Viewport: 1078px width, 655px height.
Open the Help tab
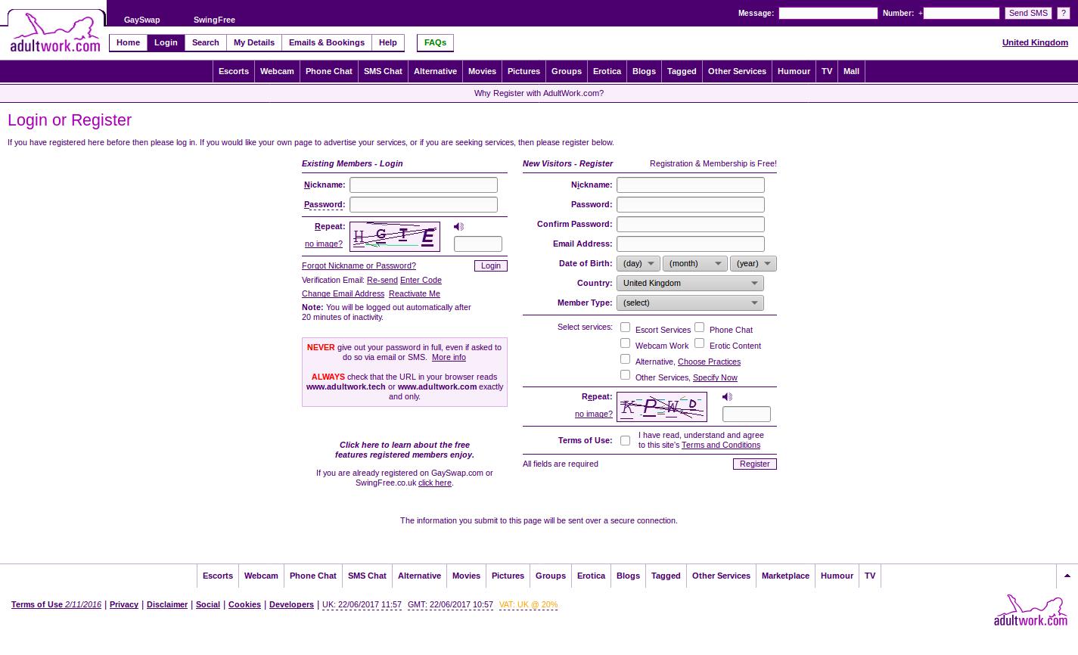coord(388,43)
